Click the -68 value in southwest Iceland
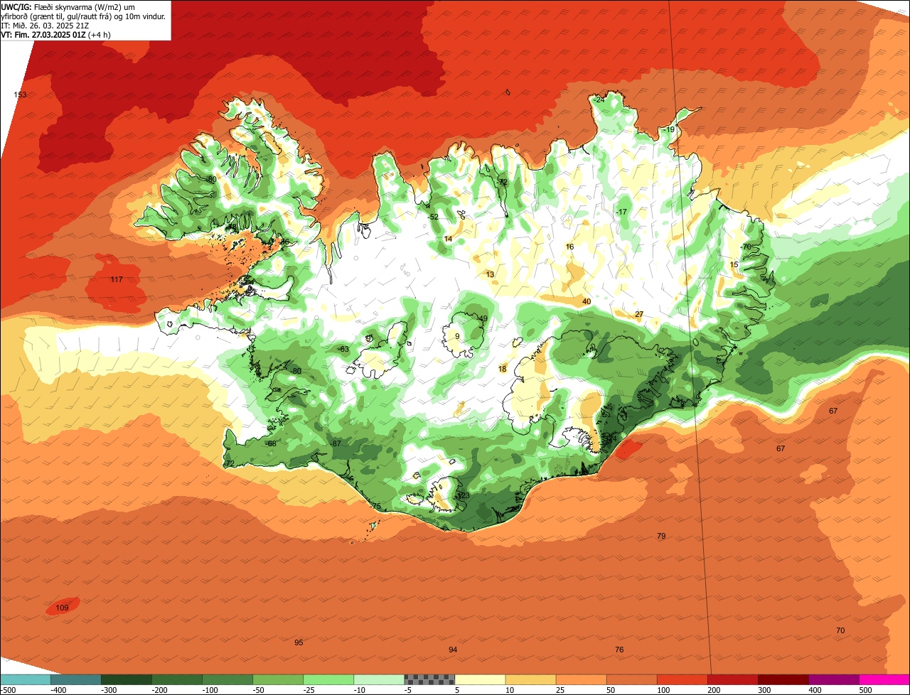 [x=270, y=443]
